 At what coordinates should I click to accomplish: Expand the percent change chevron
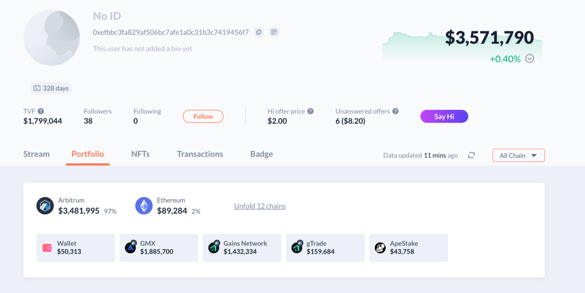point(529,59)
